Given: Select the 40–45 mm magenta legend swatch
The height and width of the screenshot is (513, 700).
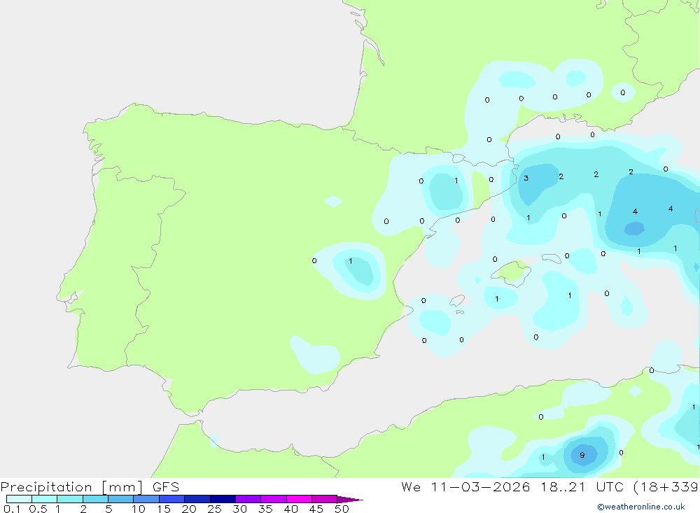Looking at the screenshot, I should tap(299, 499).
